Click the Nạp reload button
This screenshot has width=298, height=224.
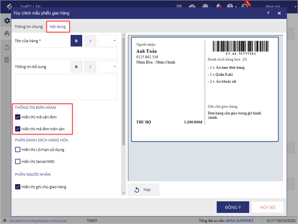(x=143, y=190)
